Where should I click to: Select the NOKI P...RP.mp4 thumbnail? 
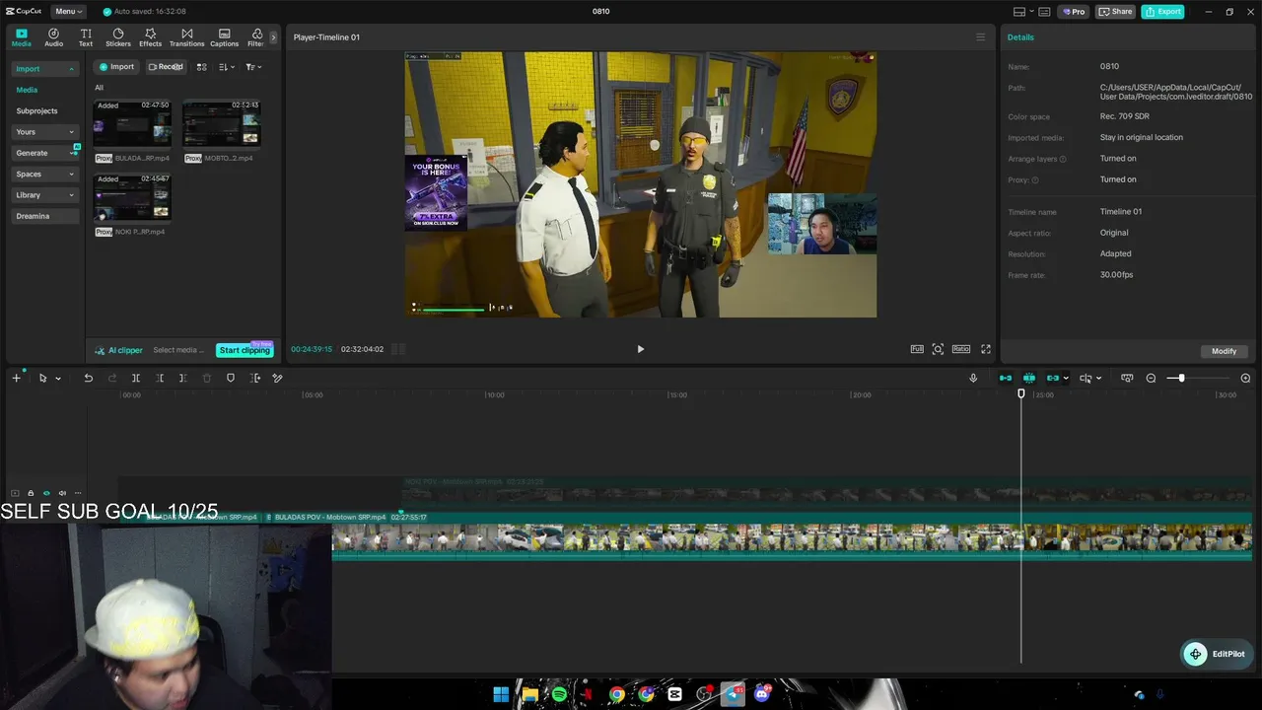click(132, 197)
